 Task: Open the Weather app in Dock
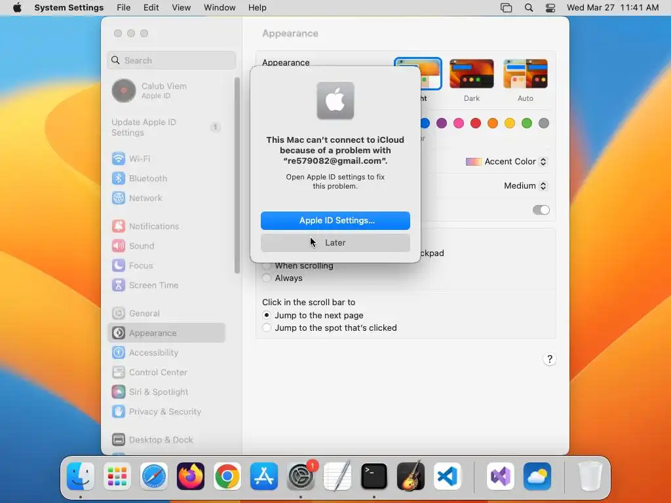(x=537, y=476)
